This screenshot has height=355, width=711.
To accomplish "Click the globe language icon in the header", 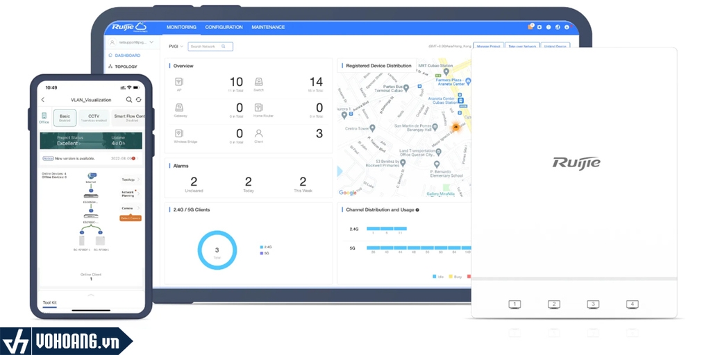I will 558,27.
